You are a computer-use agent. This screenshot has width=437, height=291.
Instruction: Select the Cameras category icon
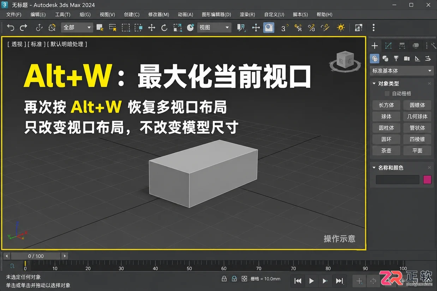(x=407, y=58)
